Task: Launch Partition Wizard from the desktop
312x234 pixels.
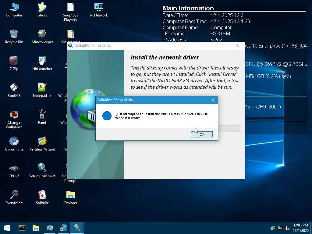Action: click(42, 144)
